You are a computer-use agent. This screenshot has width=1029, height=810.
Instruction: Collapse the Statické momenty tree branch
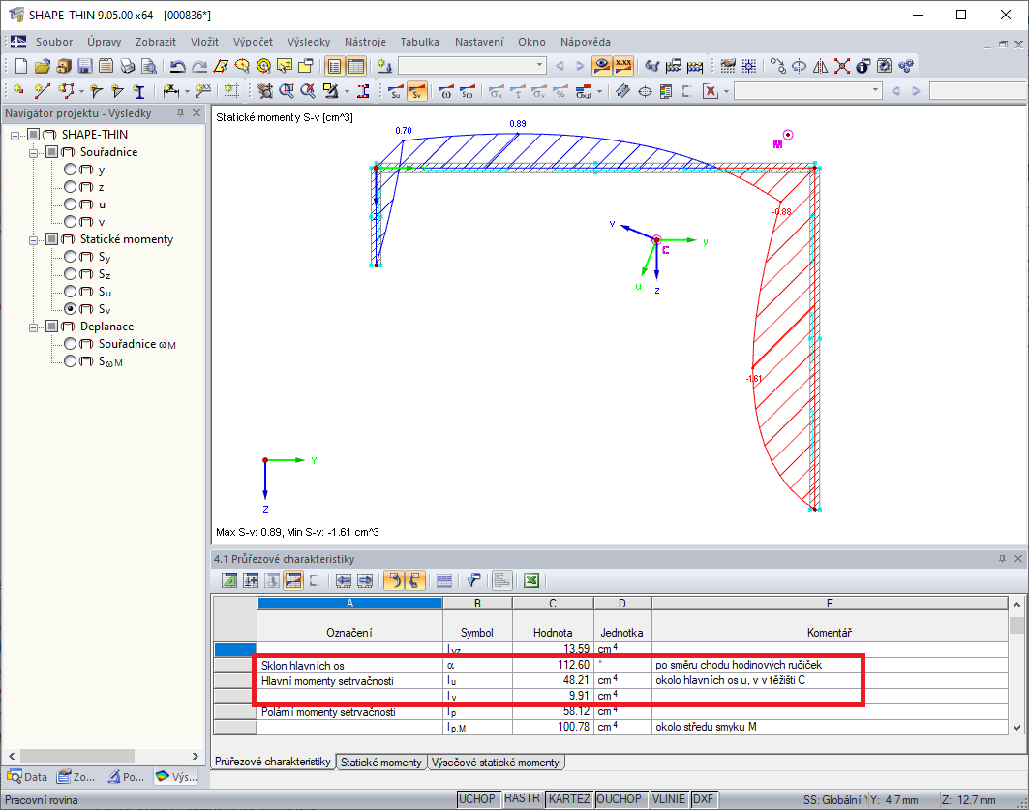(34, 239)
